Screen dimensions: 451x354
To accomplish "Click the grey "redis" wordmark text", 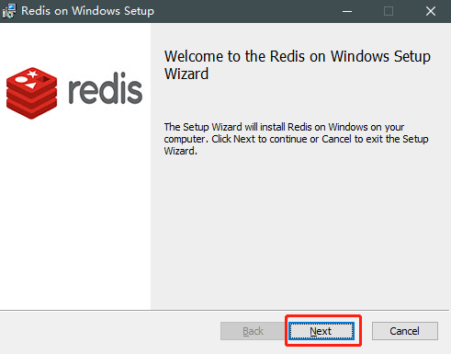I will tap(106, 88).
